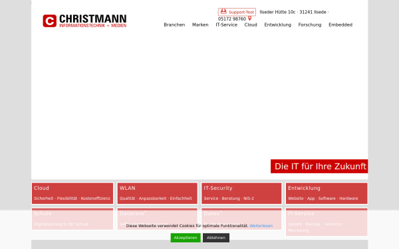Open the Entwicklung menu item
This screenshot has width=399, height=249.
coord(277,25)
